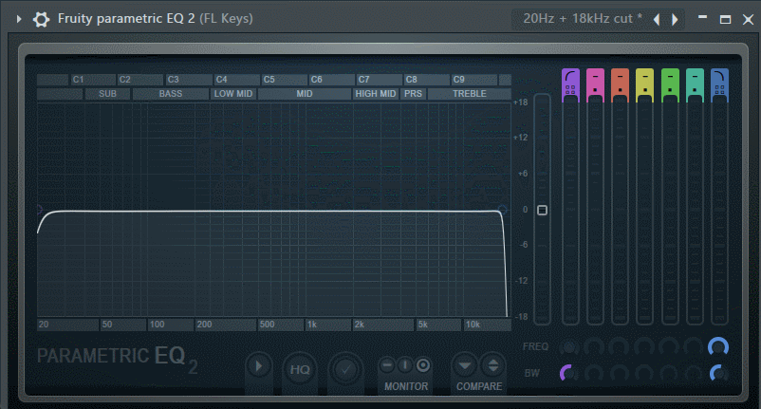Toggle the HQ high quality button
Viewport: 761px width, 409px height.
coord(300,370)
